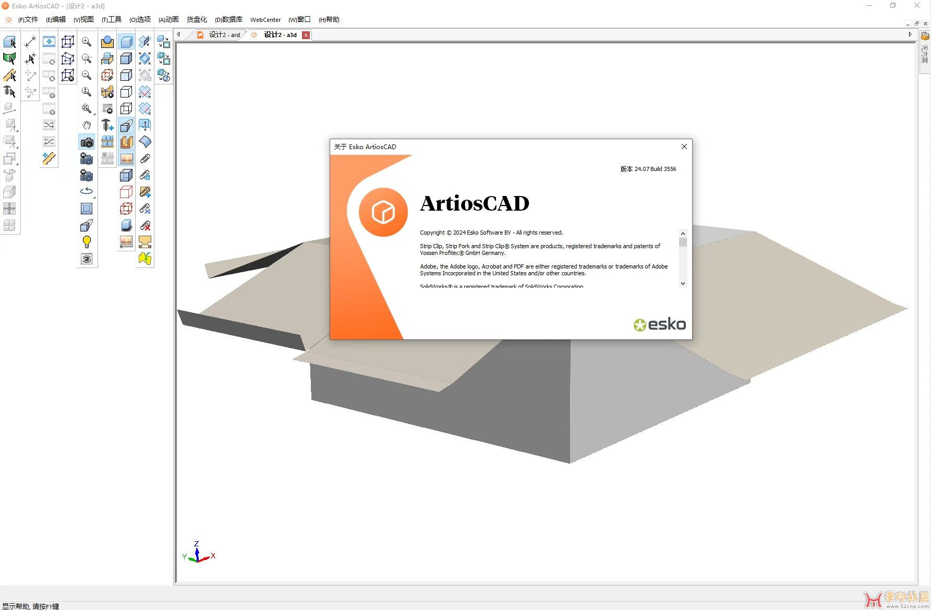Add hardware with the screw plus icon
931x610 pixels.
point(107,125)
